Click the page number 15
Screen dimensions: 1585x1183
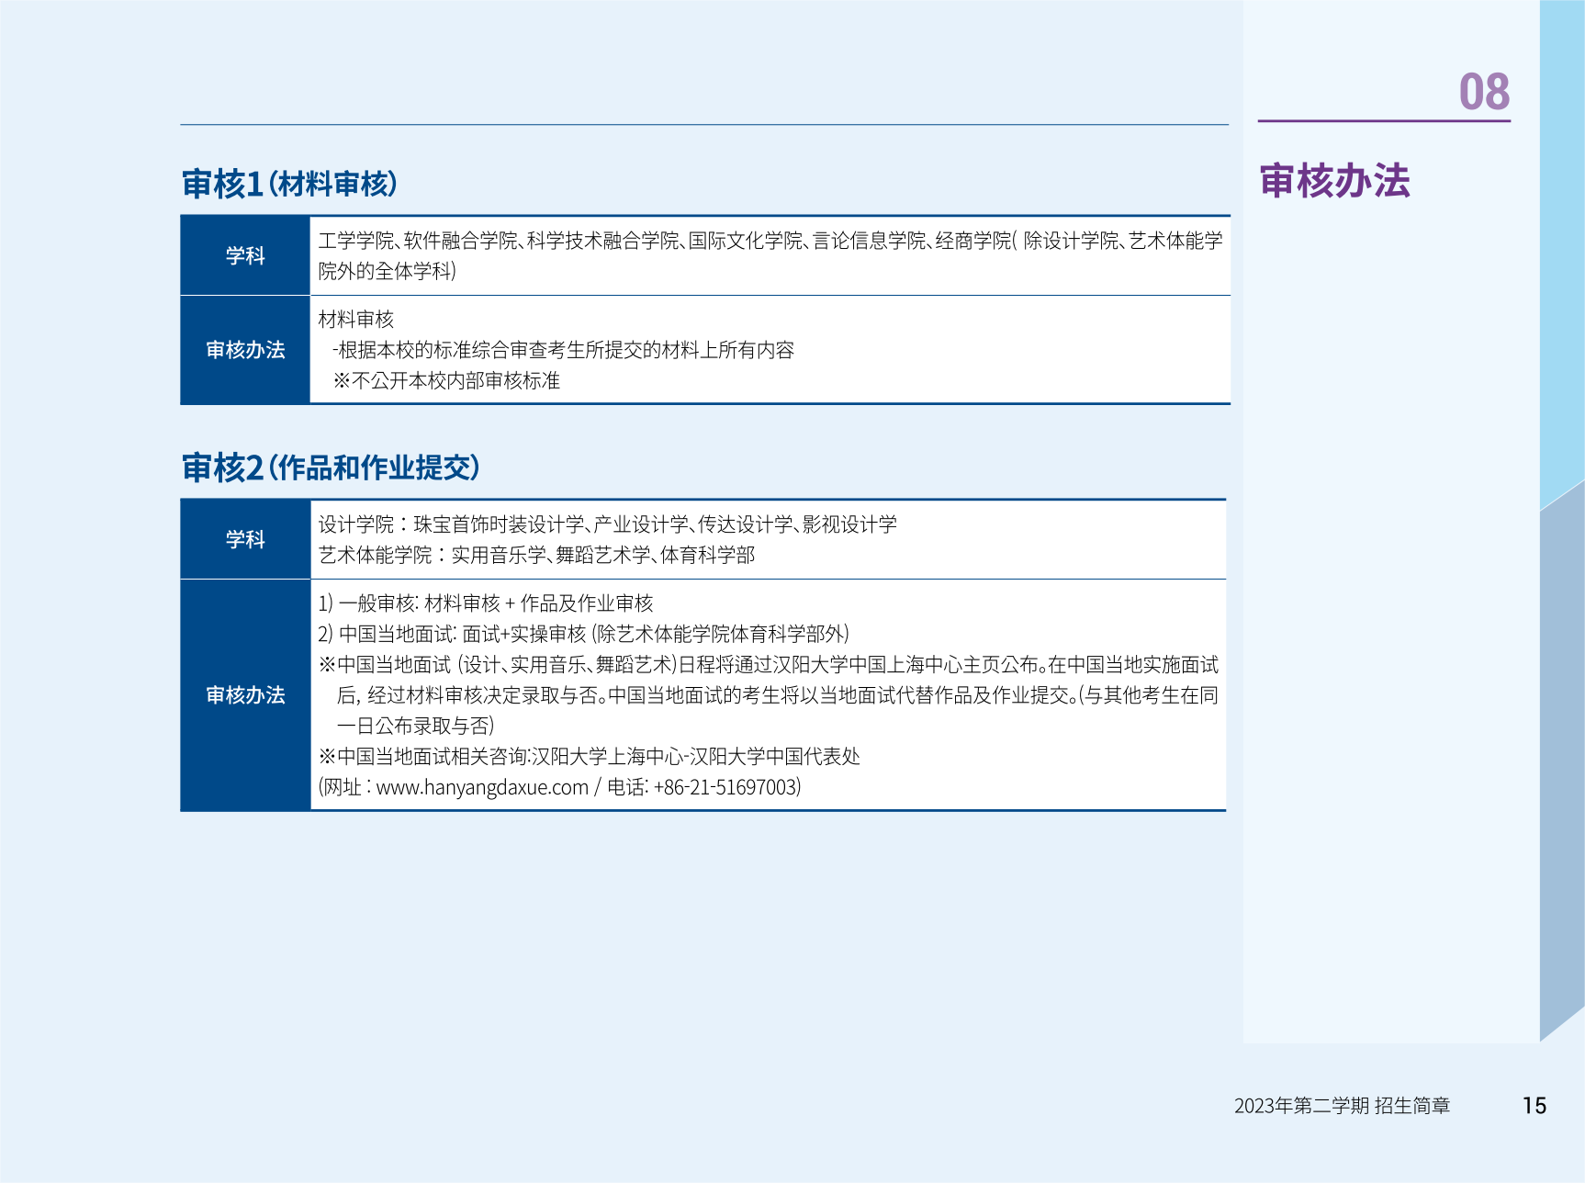coord(1534,1106)
